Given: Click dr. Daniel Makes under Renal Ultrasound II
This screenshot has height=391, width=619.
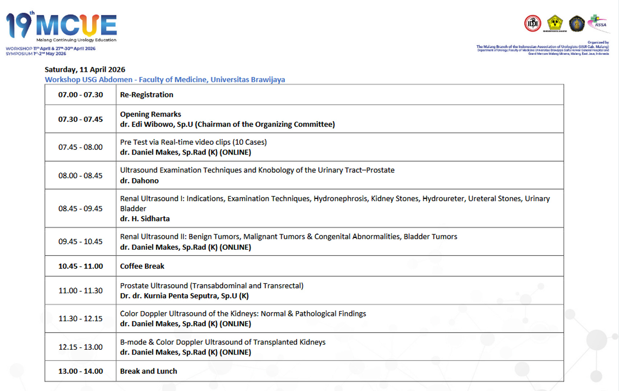Looking at the screenshot, I should pyautogui.click(x=185, y=247).
